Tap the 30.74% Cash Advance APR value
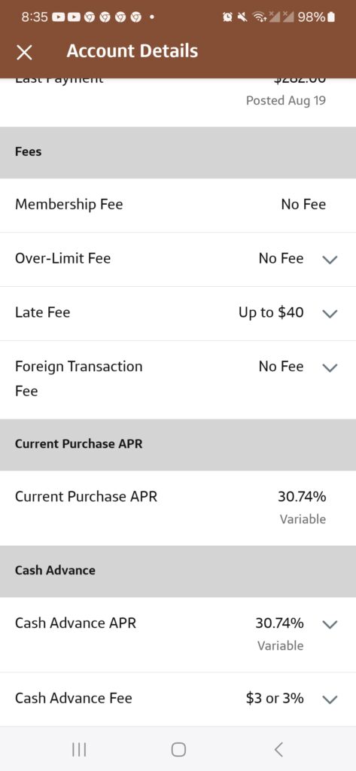 point(279,623)
